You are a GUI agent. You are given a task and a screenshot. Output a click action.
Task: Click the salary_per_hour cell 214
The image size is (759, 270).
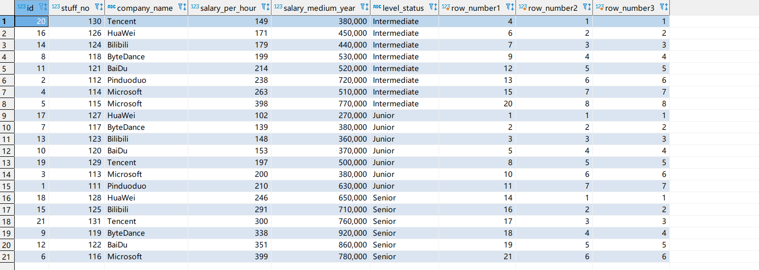229,68
